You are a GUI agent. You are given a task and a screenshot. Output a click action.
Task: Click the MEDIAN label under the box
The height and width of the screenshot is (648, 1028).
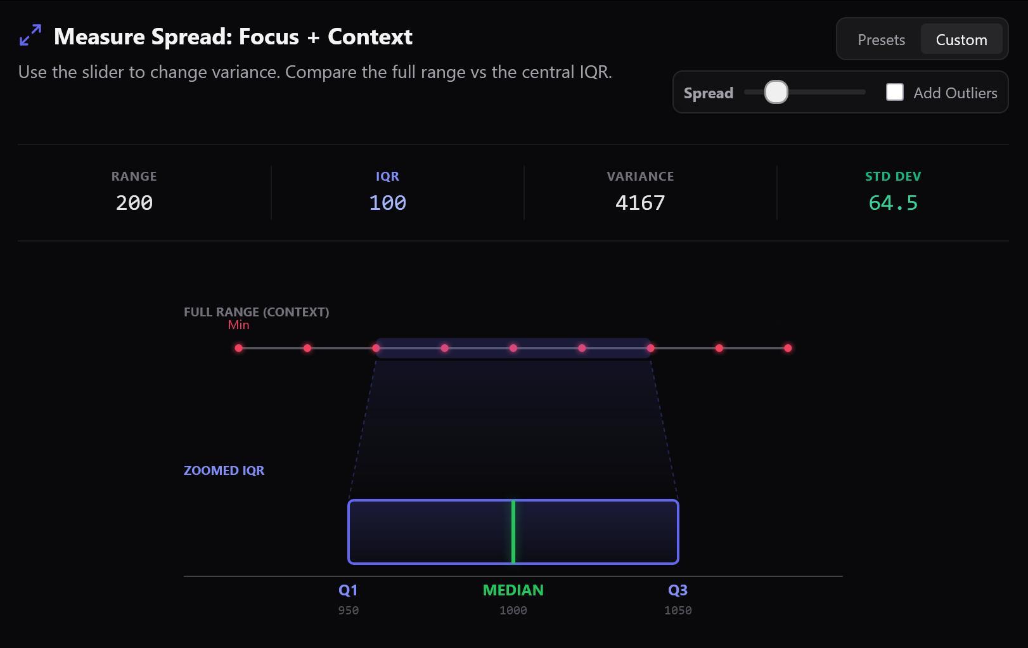pyautogui.click(x=513, y=590)
